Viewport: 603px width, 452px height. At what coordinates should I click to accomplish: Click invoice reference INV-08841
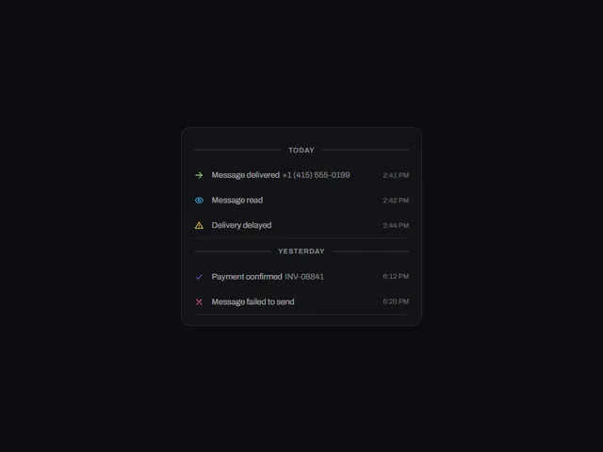pyautogui.click(x=304, y=277)
